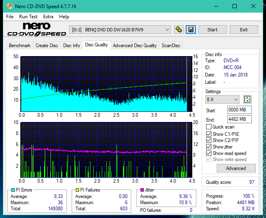Click the PI Failures and jitter graph
The image size is (266, 218).
coord(106,150)
